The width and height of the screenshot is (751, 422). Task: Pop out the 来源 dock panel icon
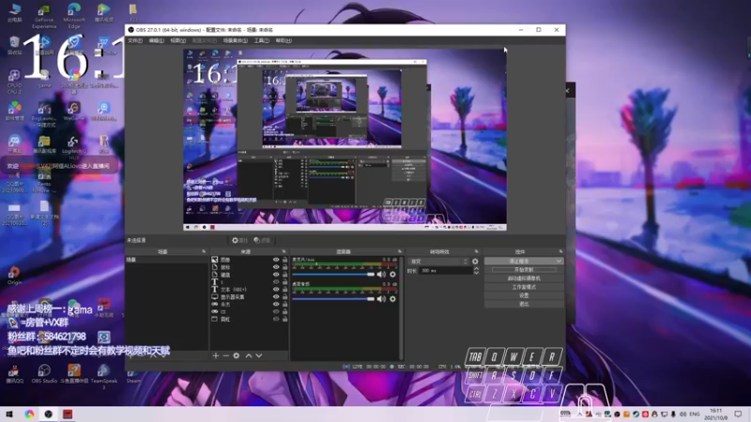[x=284, y=251]
